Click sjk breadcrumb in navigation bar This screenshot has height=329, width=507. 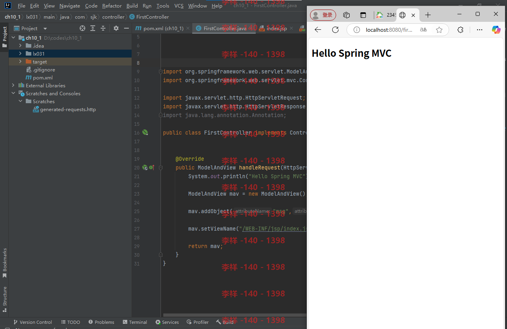point(93,17)
